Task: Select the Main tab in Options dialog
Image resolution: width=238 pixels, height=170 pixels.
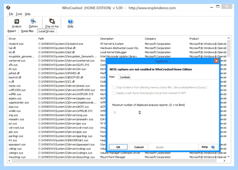Action: click(112, 77)
